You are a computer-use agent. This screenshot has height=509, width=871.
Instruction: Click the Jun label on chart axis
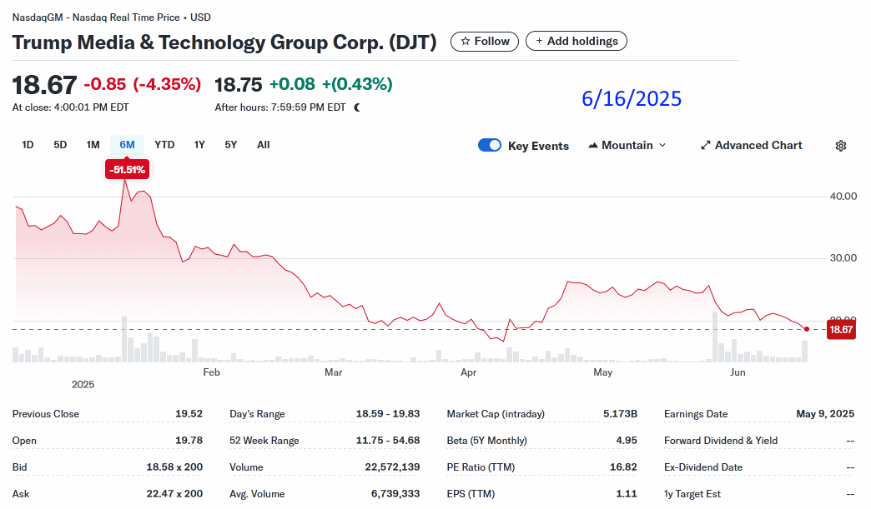(738, 372)
